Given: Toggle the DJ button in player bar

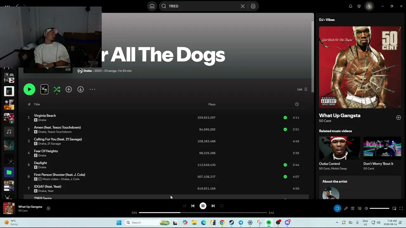Looking at the screenshot, I should (337, 208).
